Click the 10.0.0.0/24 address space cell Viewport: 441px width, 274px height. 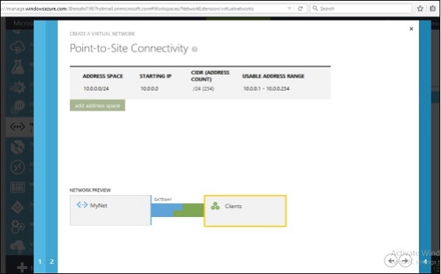click(96, 89)
